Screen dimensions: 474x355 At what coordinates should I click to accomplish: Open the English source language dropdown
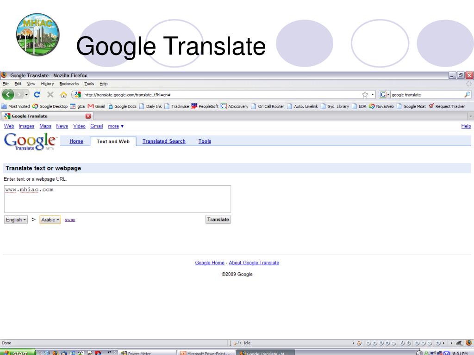pos(16,220)
